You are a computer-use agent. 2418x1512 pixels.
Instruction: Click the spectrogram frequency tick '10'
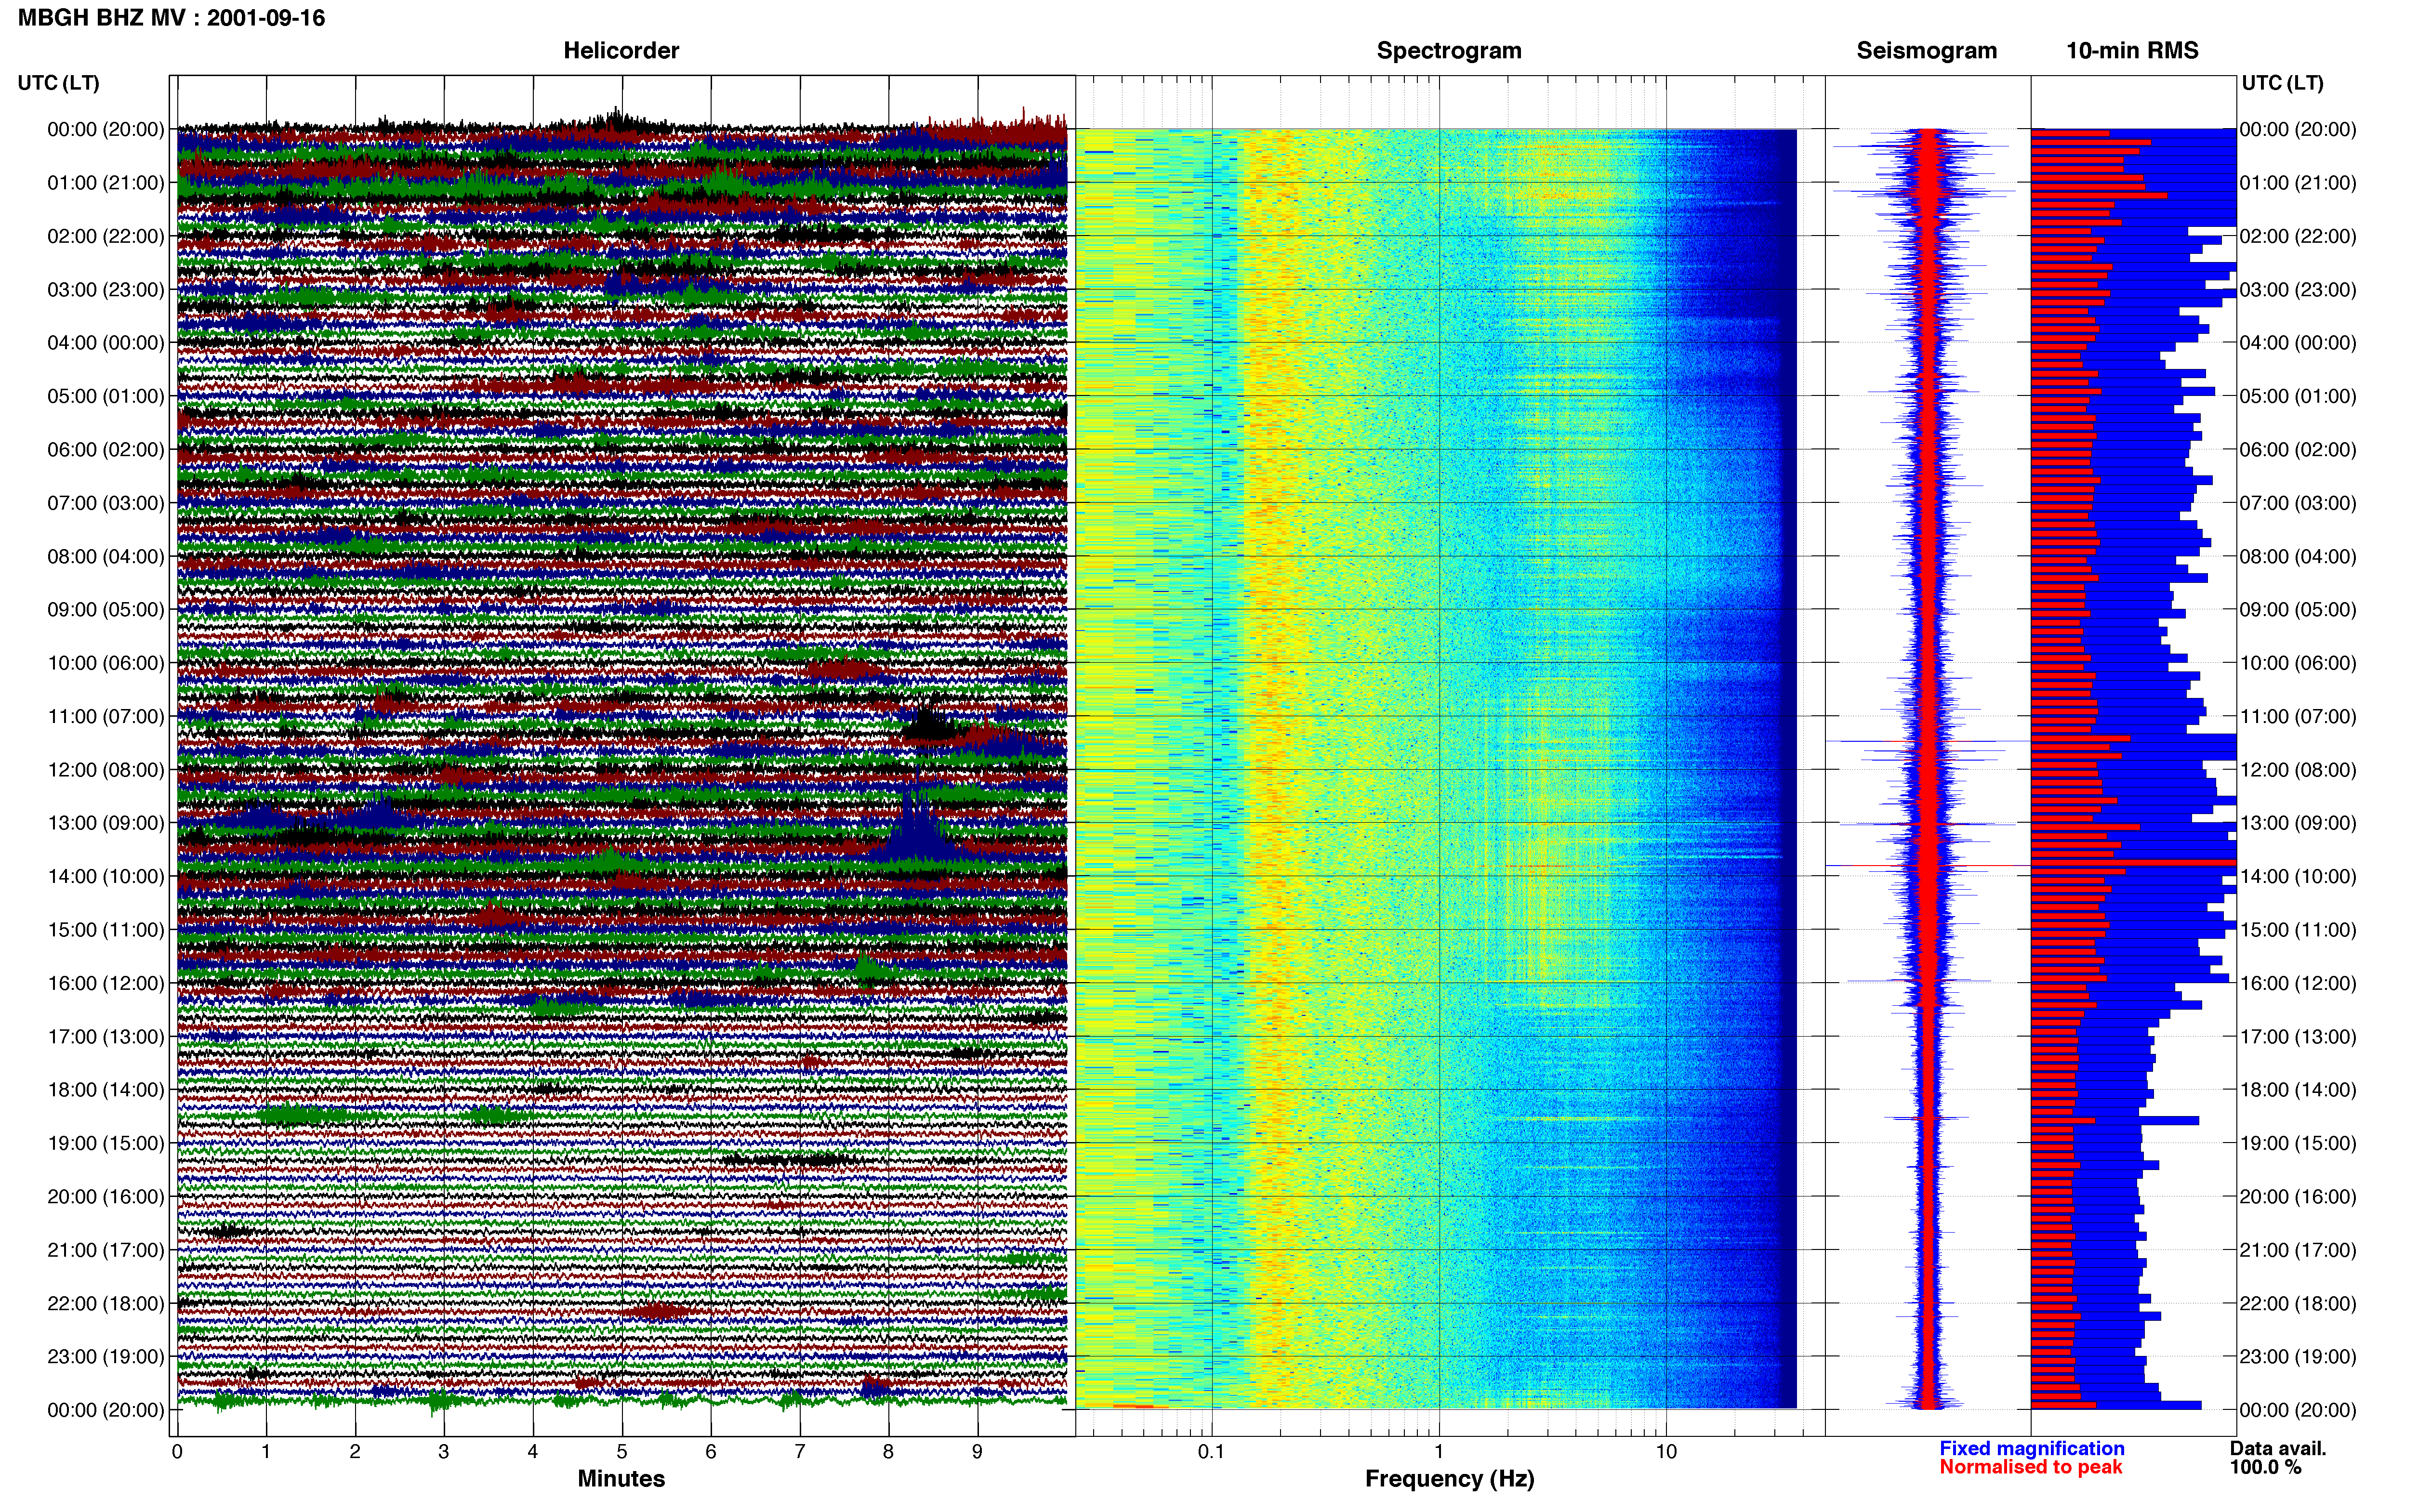pyautogui.click(x=1666, y=1452)
